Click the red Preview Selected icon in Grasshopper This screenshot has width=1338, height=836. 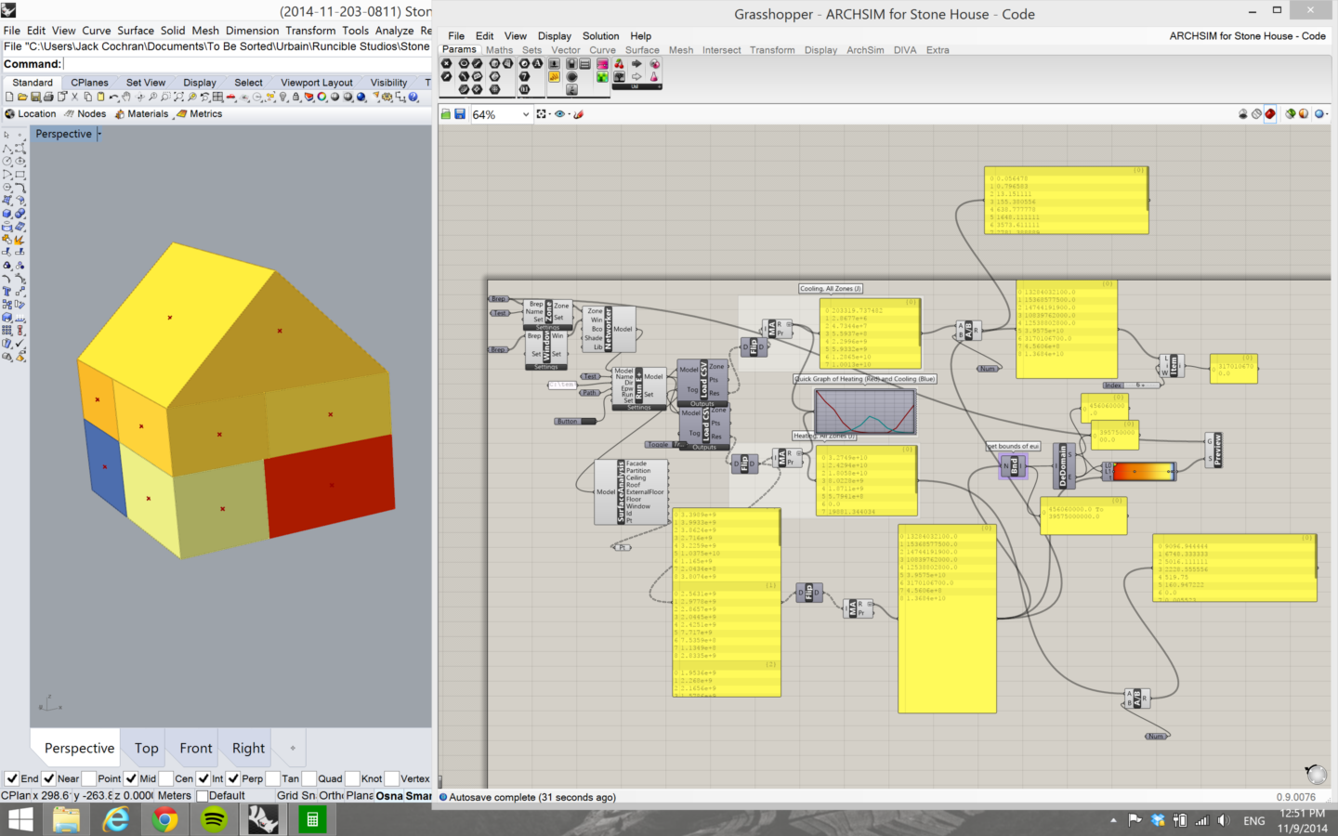click(x=1270, y=114)
